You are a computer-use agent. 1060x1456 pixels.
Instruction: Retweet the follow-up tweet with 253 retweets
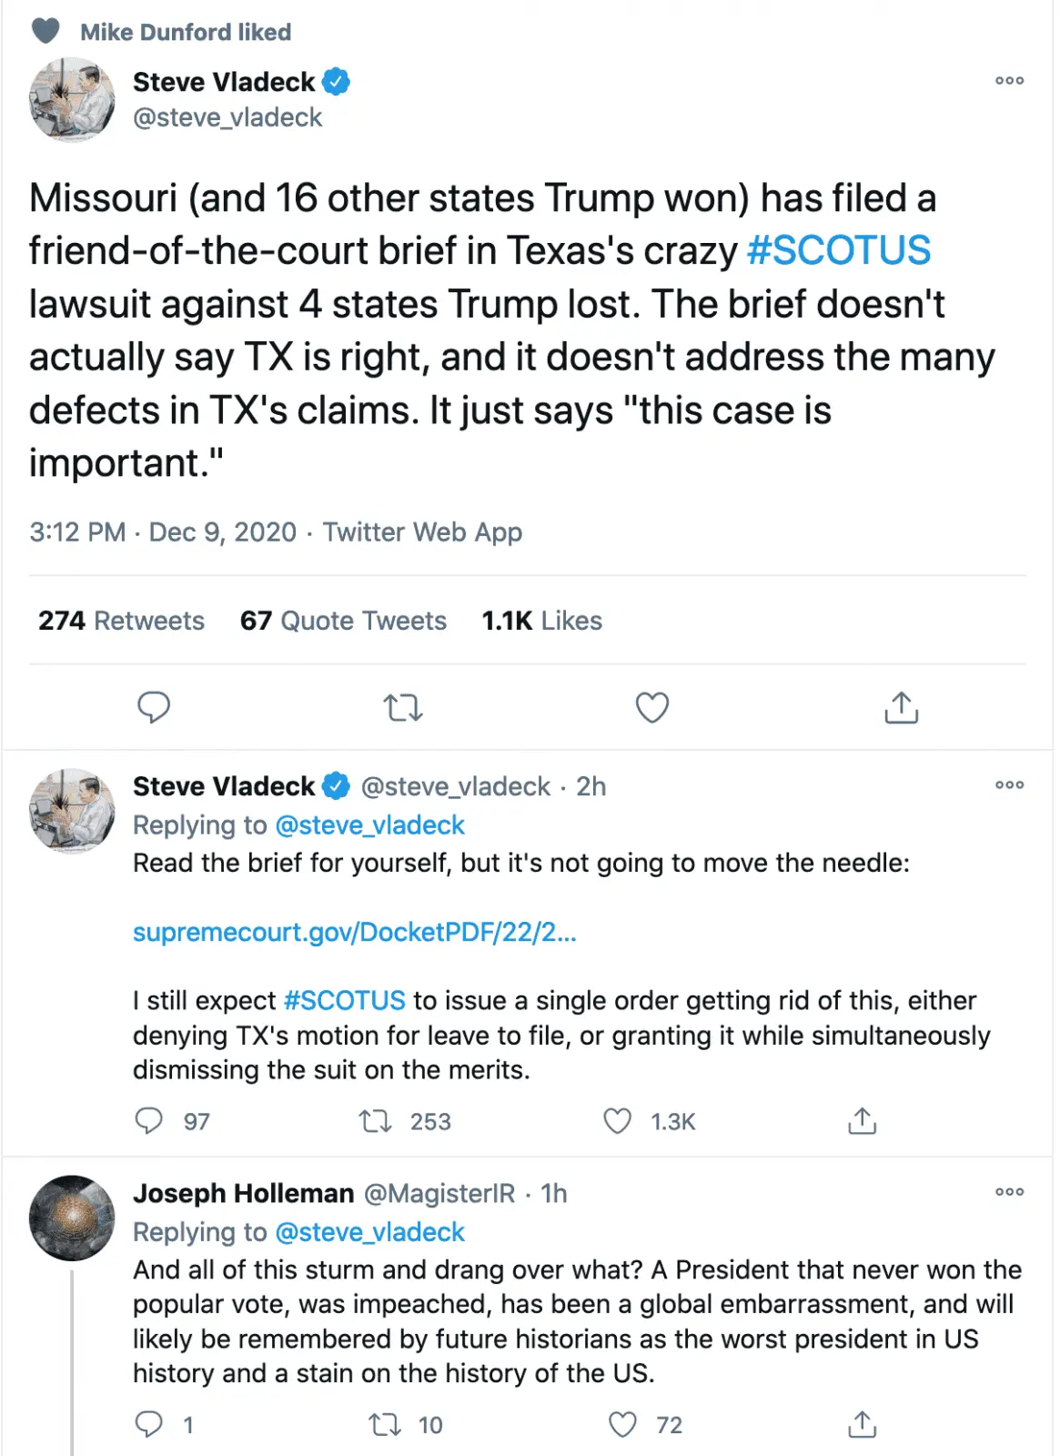[376, 1121]
